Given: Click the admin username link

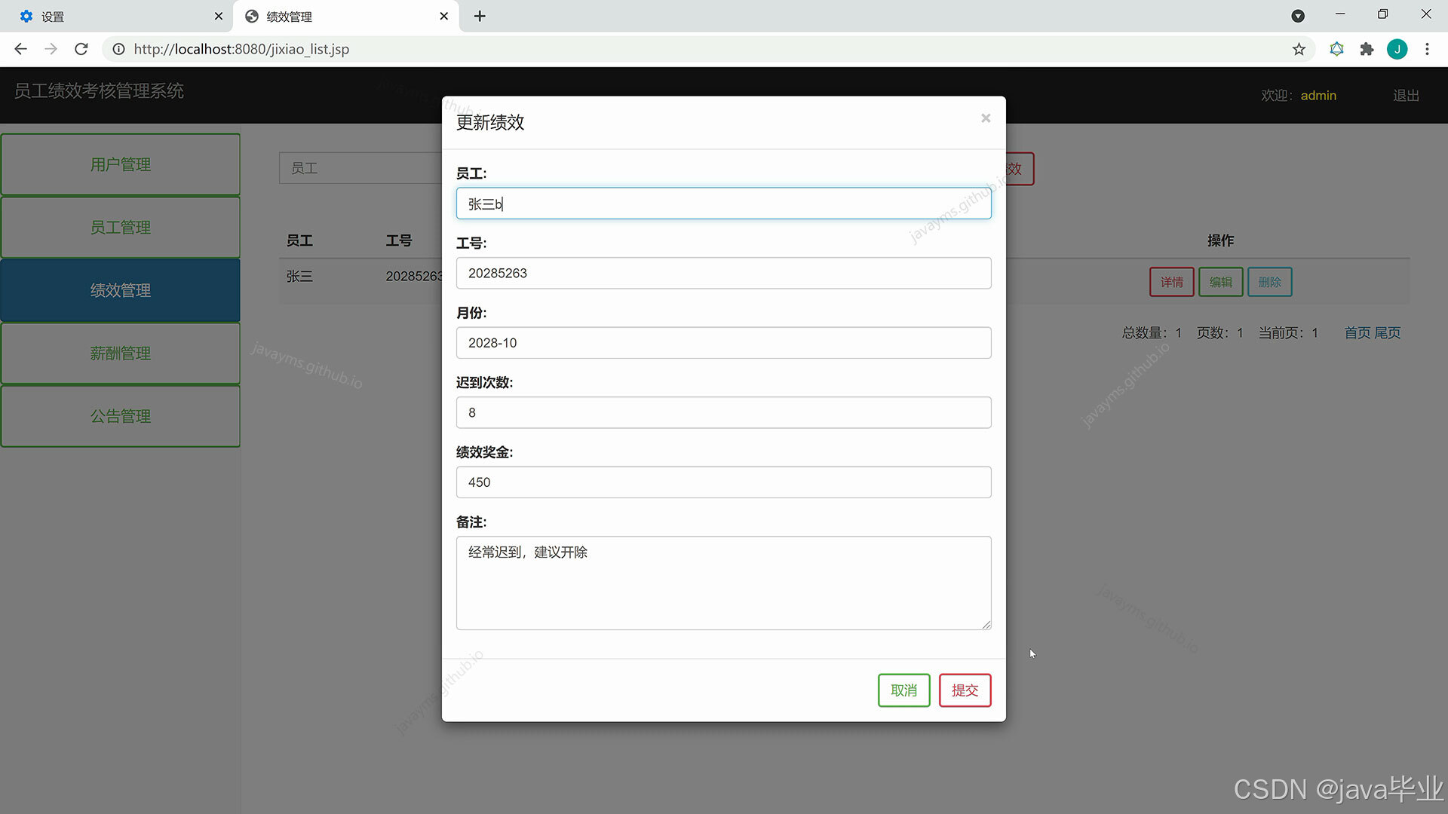Looking at the screenshot, I should [x=1318, y=96].
